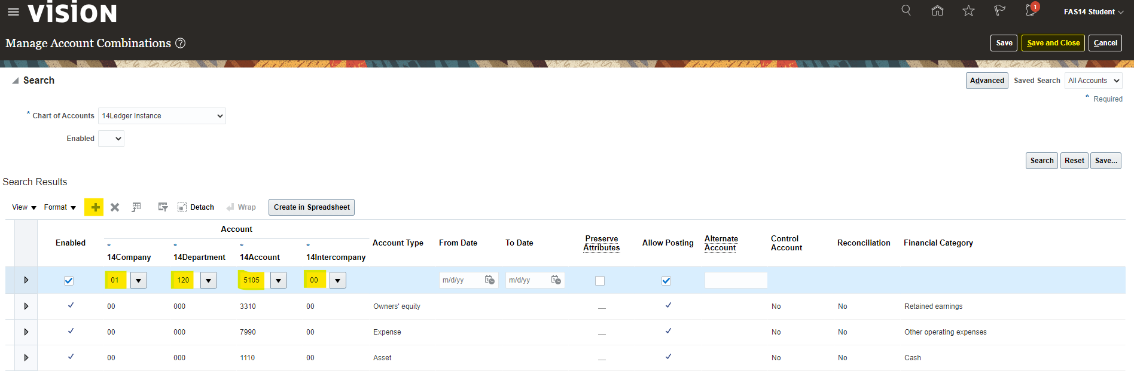Open the hamburger navigator menu

click(x=13, y=12)
